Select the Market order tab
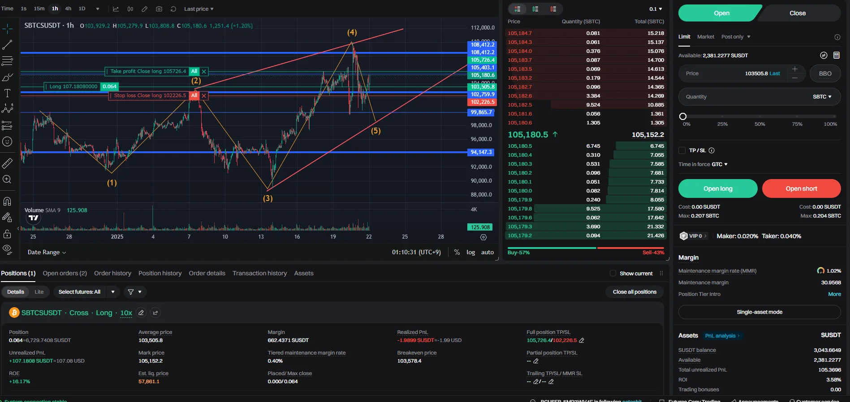Screen dimensions: 850x402 click(x=706, y=37)
